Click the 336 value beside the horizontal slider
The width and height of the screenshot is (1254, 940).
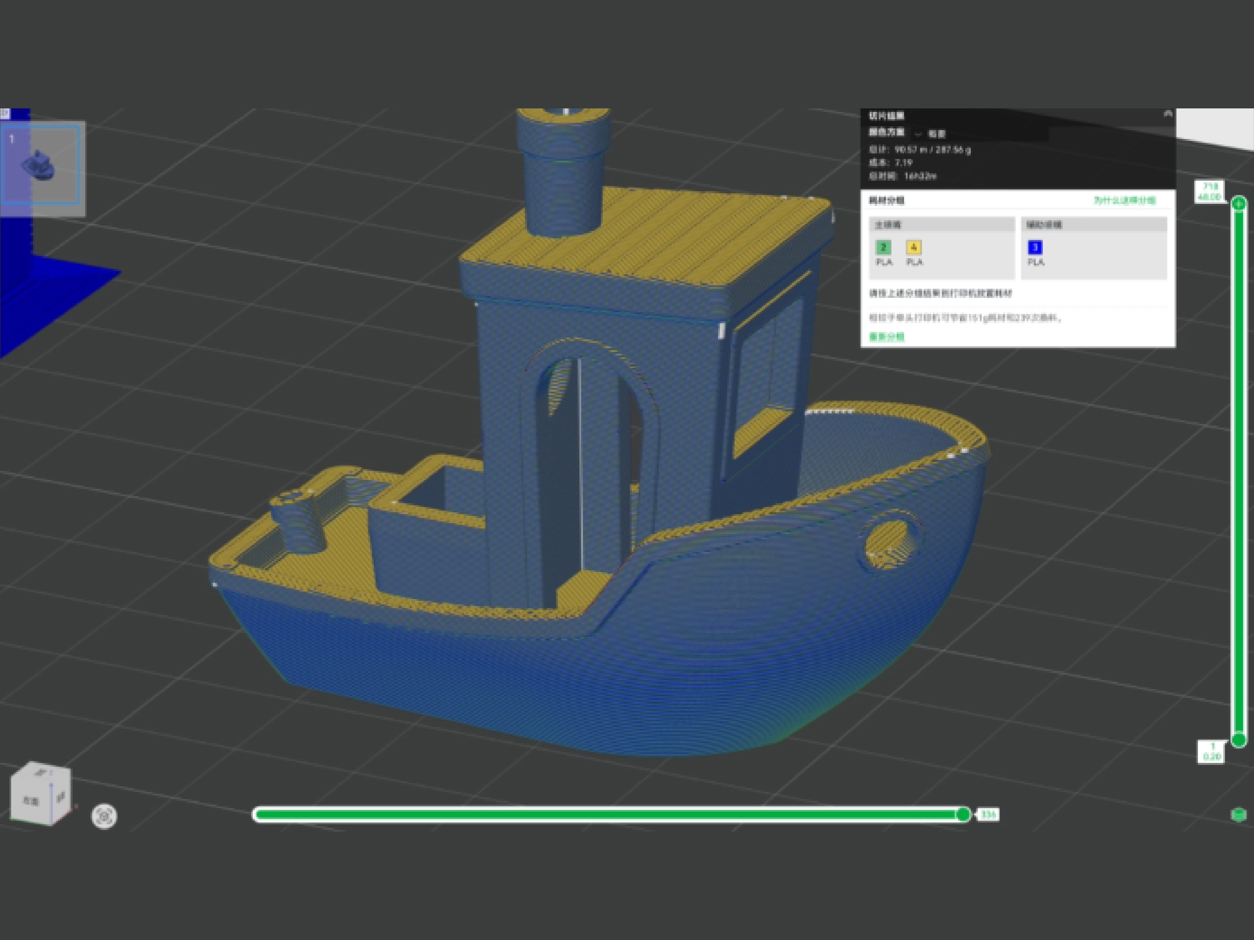[988, 815]
